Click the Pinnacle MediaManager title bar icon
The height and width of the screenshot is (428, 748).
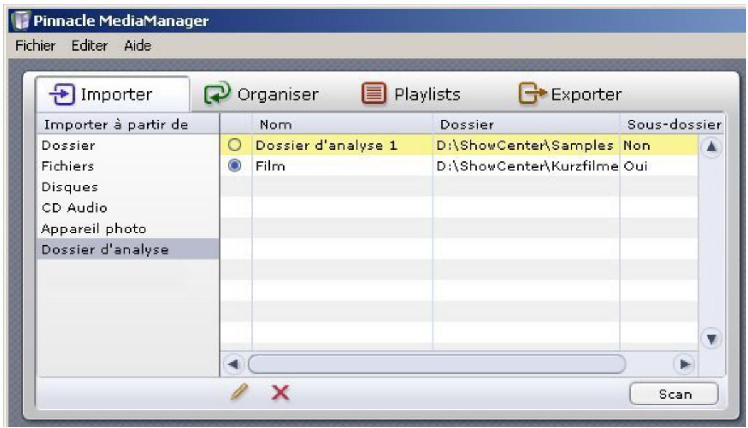click(21, 21)
